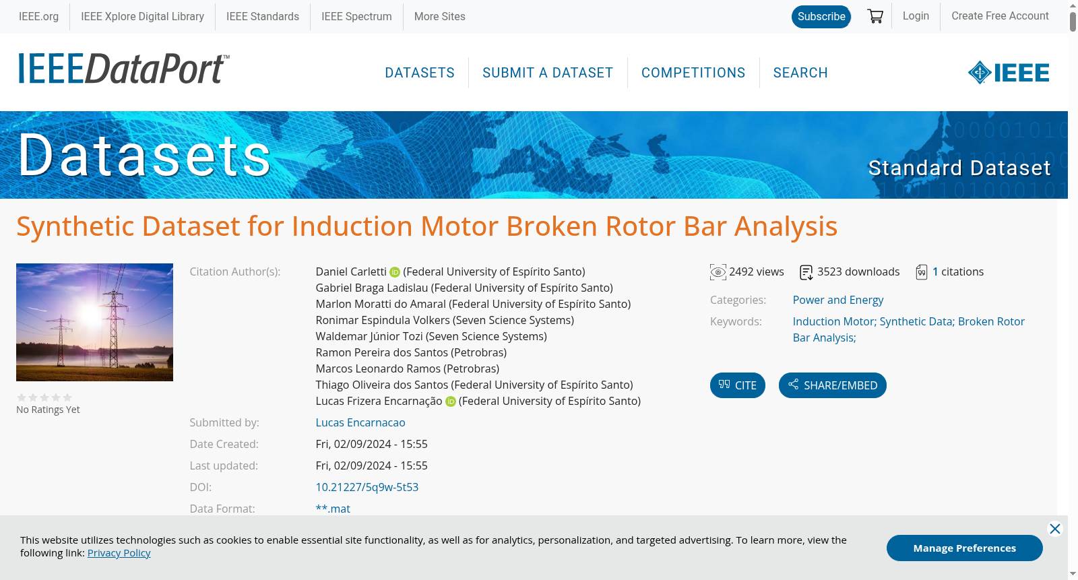
Task: Click the dataset title heading
Action: (427, 226)
